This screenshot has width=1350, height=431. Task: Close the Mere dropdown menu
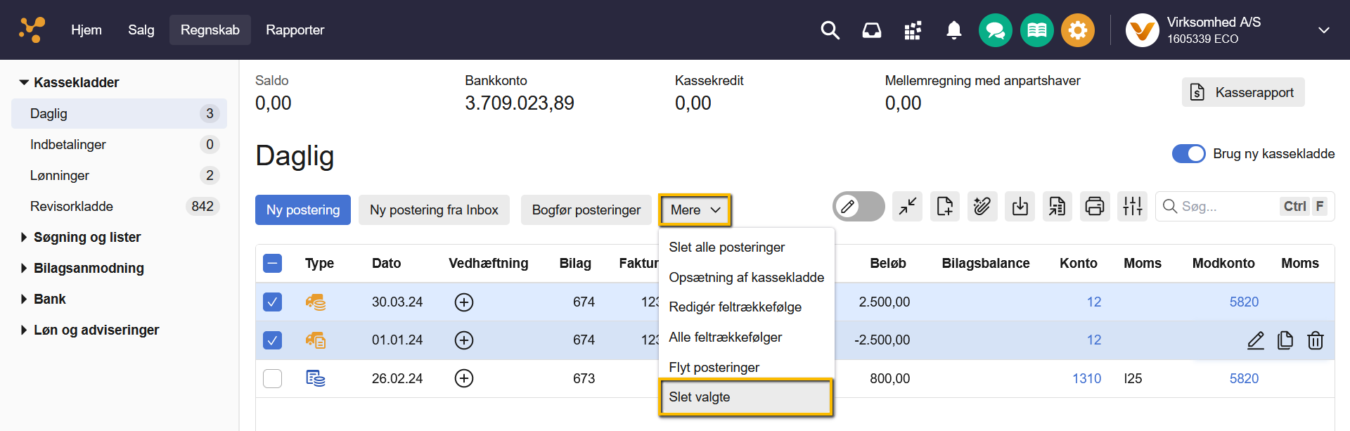pyautogui.click(x=695, y=210)
